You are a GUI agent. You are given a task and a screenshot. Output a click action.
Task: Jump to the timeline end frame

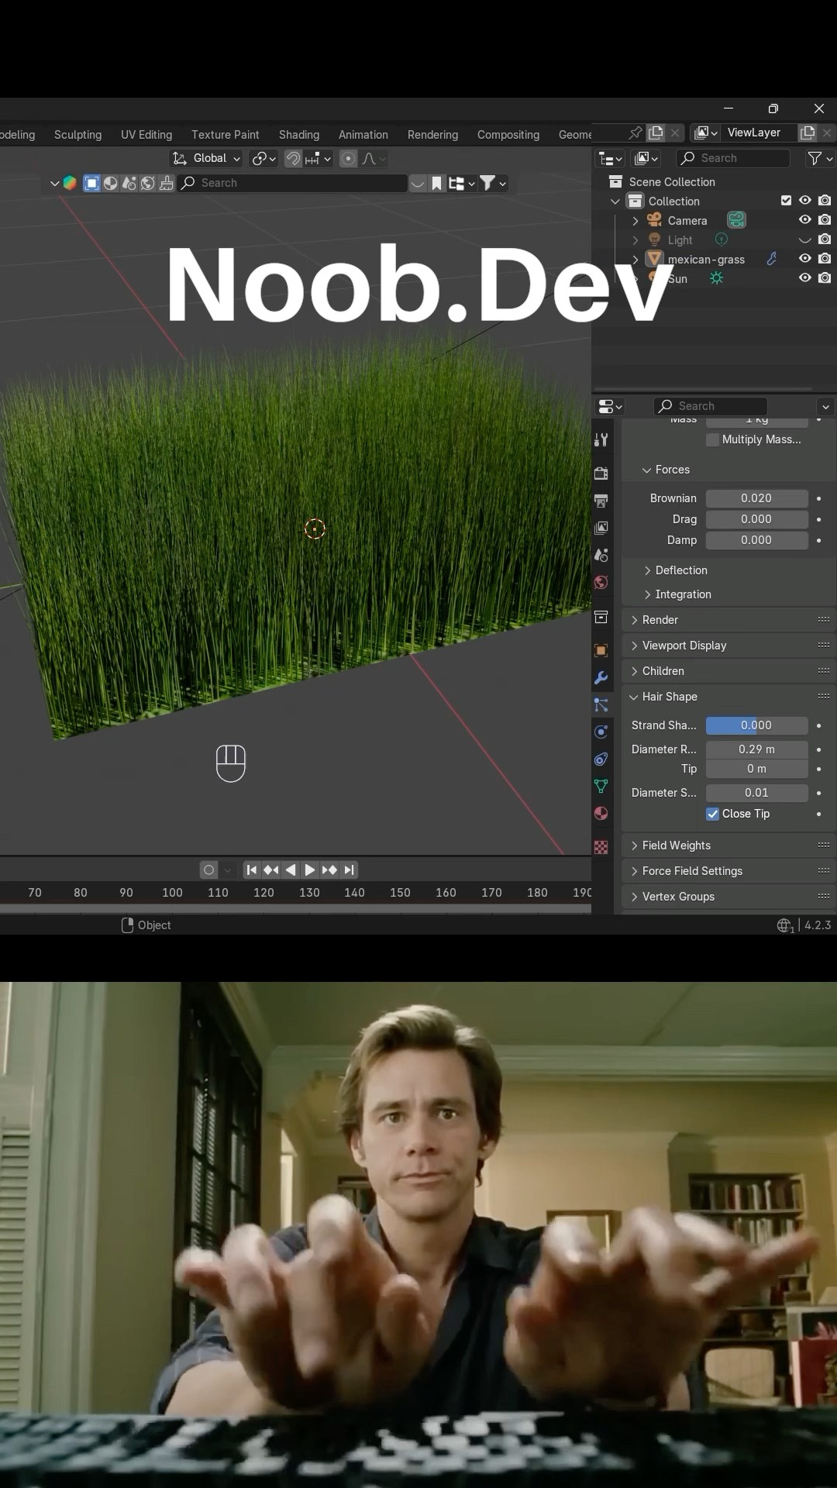[349, 870]
